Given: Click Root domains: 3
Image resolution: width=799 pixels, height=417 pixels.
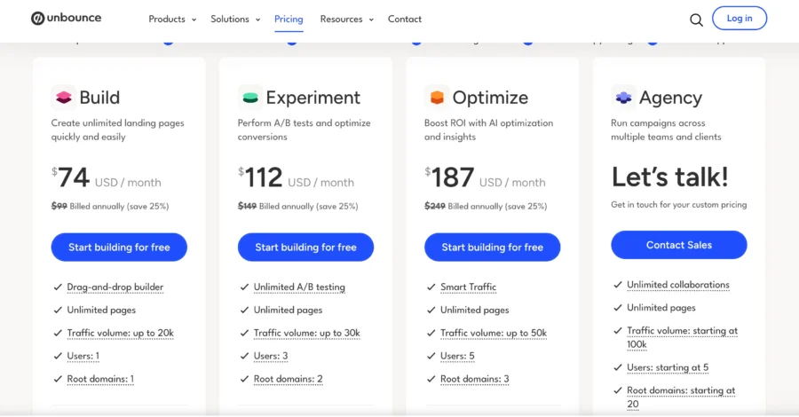Looking at the screenshot, I should tap(474, 379).
